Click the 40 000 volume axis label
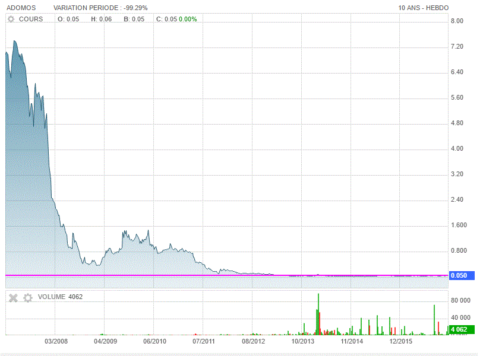 [461, 318]
